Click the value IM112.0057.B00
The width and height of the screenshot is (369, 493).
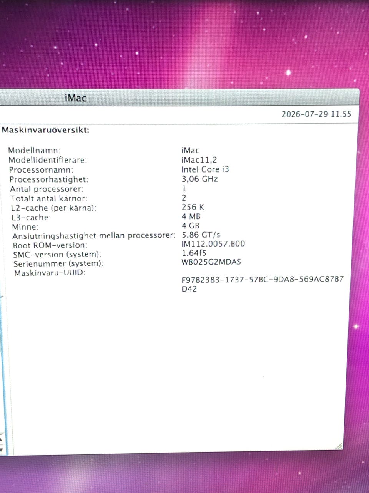(213, 244)
